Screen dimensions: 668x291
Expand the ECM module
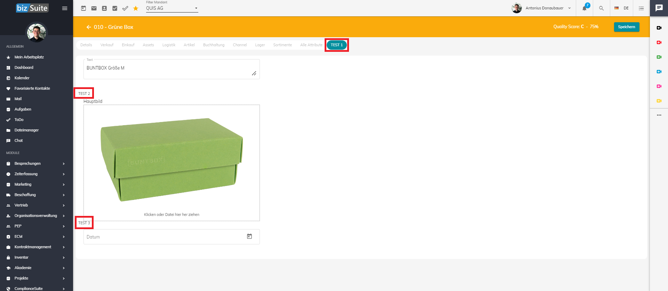36,236
